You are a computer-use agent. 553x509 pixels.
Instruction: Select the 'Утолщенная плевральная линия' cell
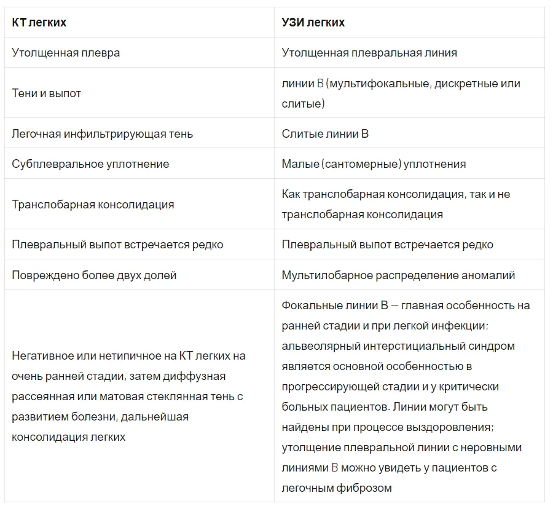[369, 53]
